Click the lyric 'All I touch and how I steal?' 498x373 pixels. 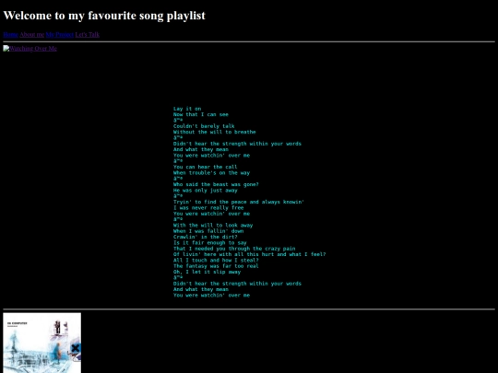point(216,260)
